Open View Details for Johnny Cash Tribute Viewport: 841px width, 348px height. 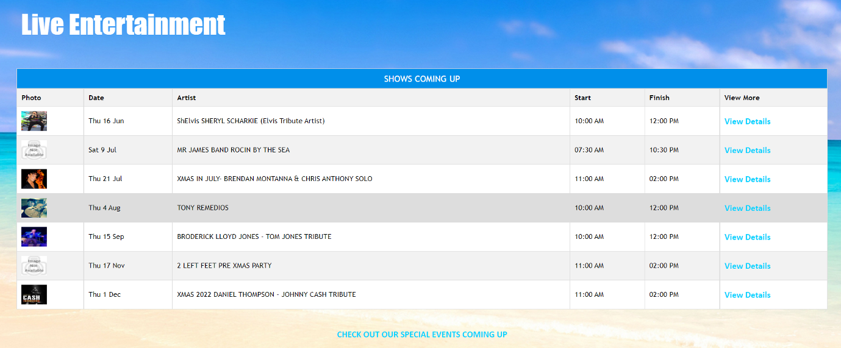click(x=747, y=295)
